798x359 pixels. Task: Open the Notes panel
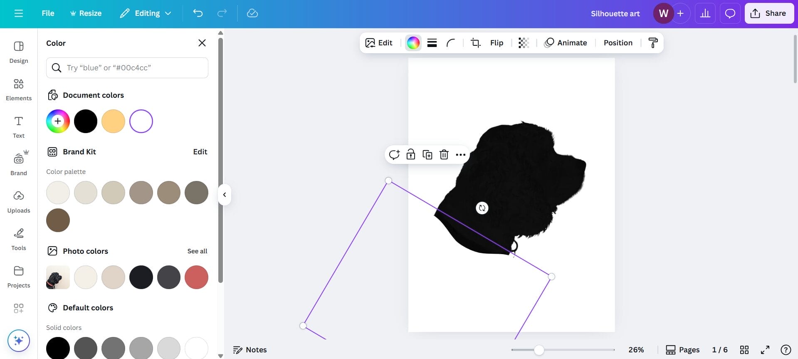tap(250, 350)
